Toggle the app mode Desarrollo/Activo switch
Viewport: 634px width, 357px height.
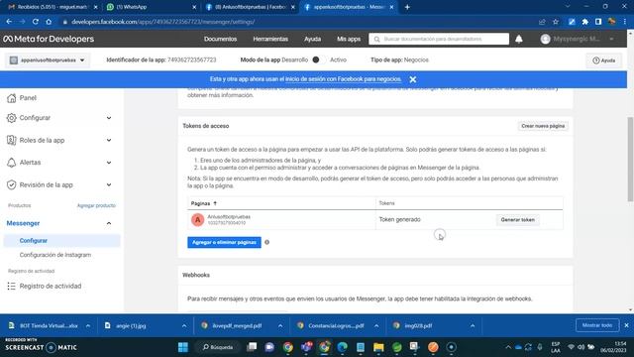[318, 59]
